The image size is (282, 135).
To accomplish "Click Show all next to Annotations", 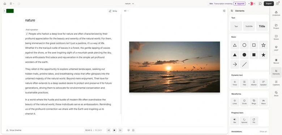I will pos(263,132).
